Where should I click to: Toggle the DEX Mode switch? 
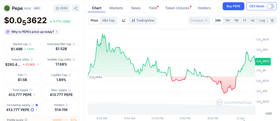point(270,6)
